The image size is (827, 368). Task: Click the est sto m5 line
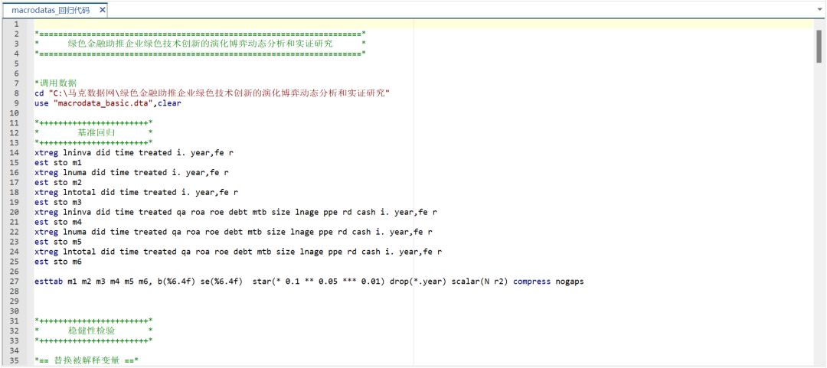58,242
